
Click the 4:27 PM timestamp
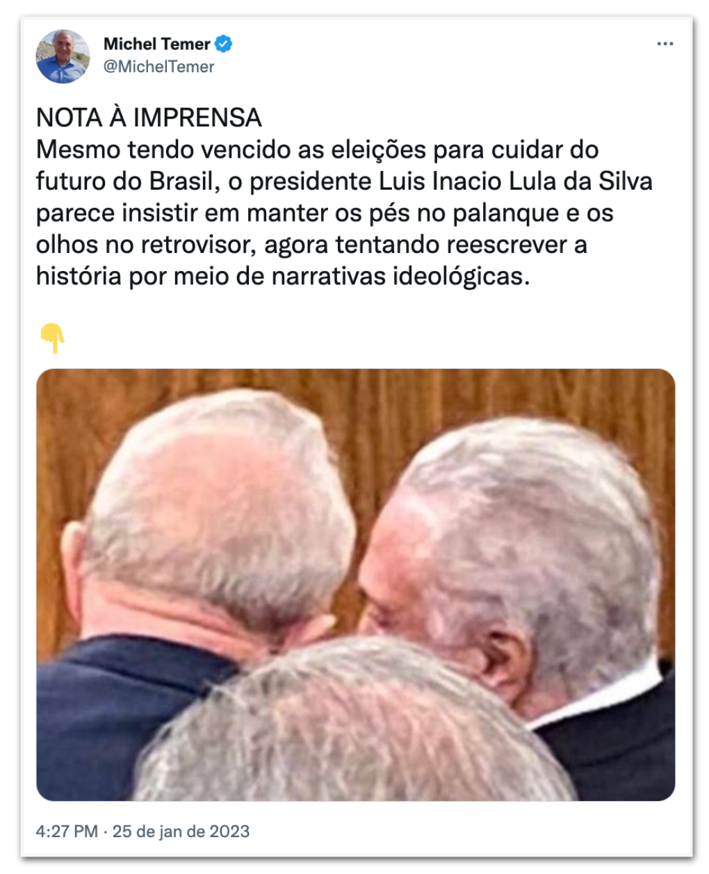67,832
